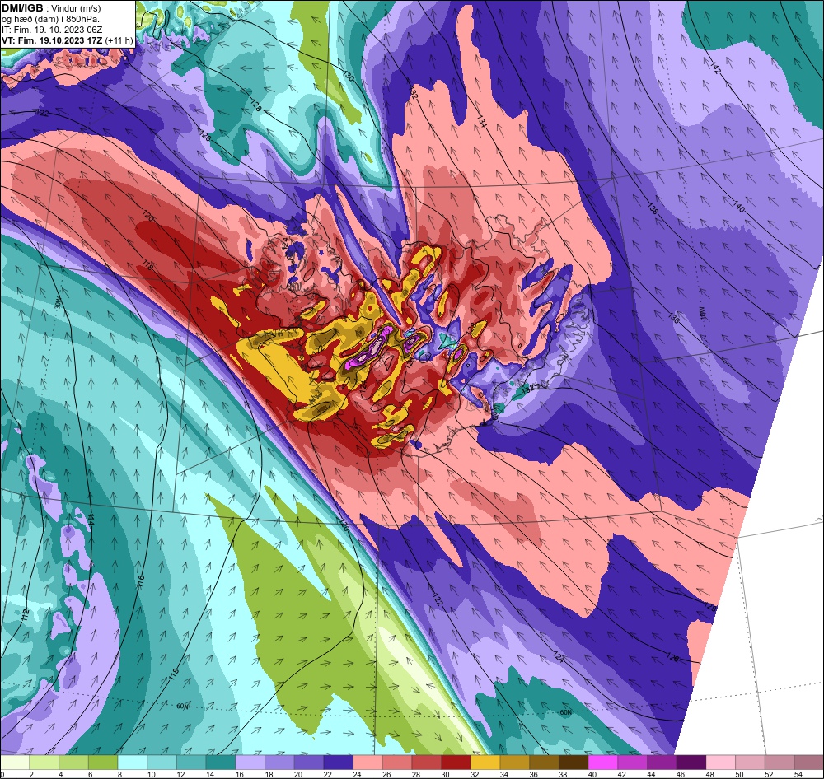Click the legend tick label 54
Image resolution: width=824 pixels, height=779 pixels.
tap(798, 774)
